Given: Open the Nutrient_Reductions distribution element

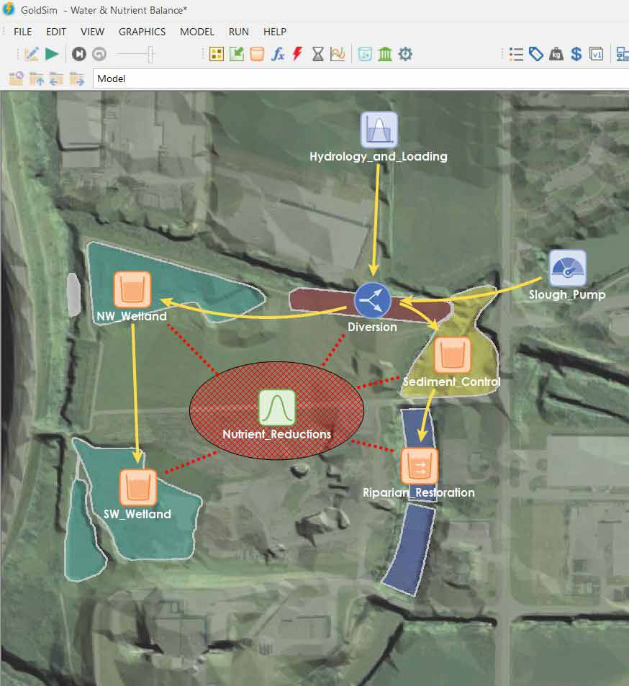Looking at the screenshot, I should point(276,407).
